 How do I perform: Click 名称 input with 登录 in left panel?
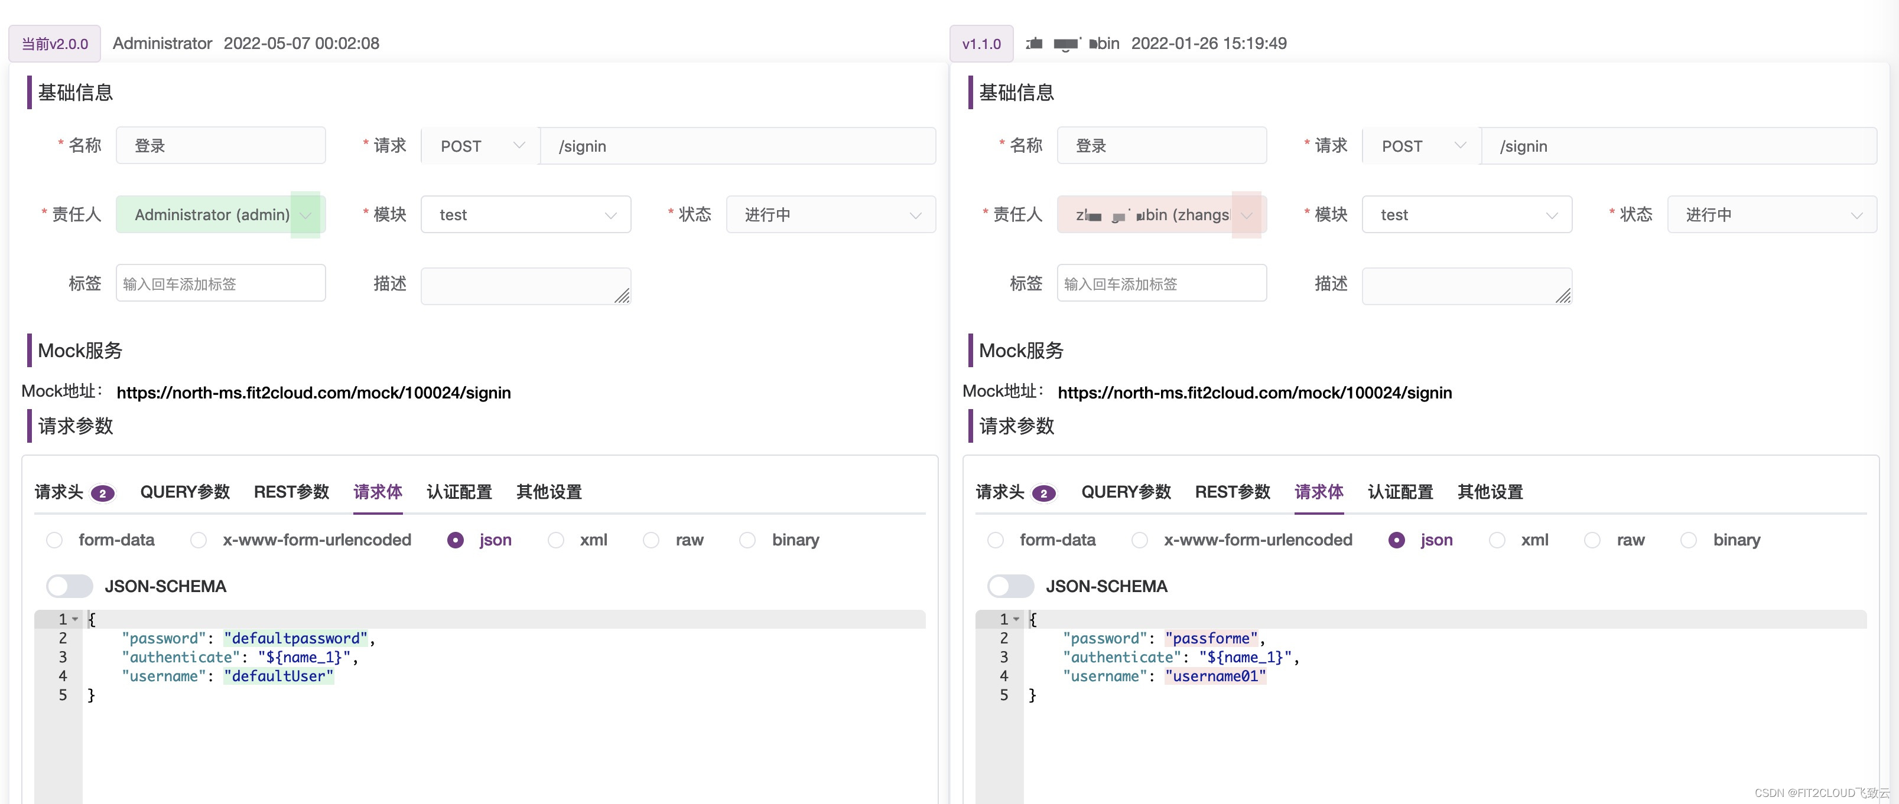click(220, 145)
